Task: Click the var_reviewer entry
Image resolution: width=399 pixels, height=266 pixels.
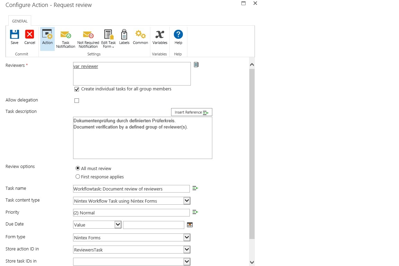Action: (x=86, y=66)
